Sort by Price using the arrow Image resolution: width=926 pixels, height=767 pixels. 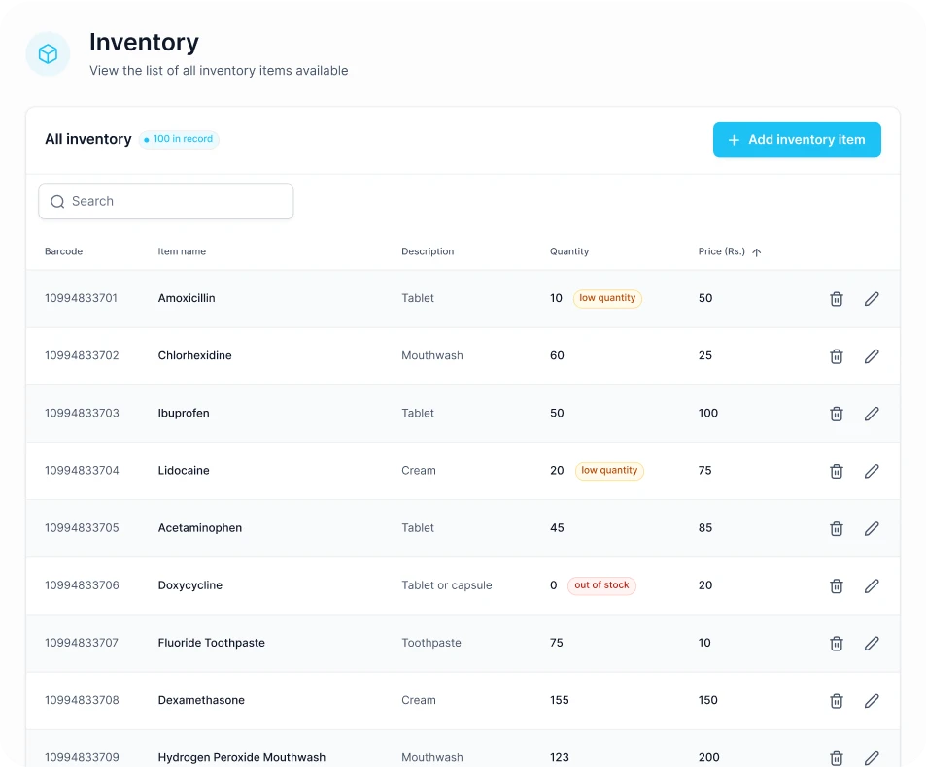757,252
